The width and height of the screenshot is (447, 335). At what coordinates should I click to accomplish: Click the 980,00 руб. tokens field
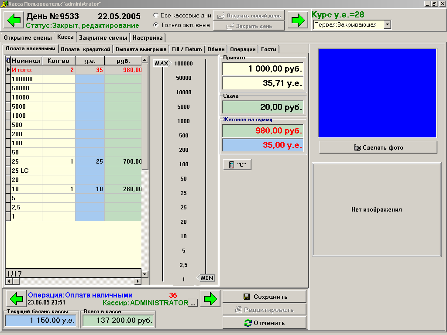262,130
